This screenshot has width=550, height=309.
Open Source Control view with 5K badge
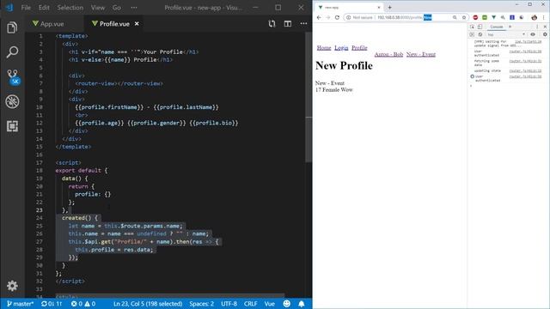(x=13, y=77)
